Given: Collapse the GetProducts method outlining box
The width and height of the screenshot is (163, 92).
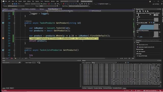Looking at the screenshot, I should tap(14, 50).
